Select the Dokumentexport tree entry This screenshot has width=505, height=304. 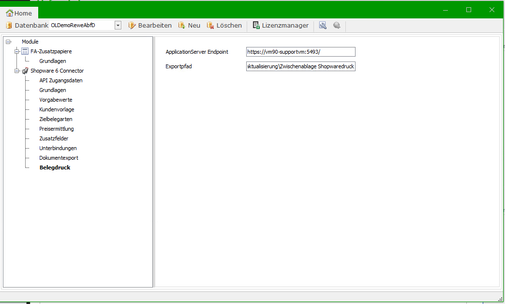[x=59, y=158]
